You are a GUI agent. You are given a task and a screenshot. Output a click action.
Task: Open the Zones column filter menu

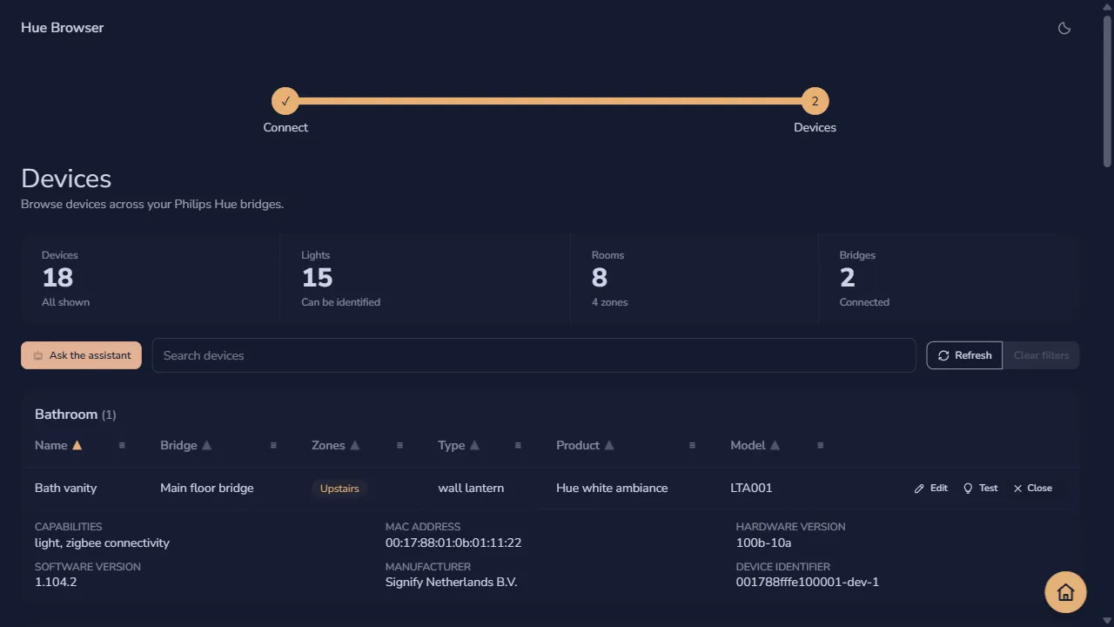[x=399, y=445]
